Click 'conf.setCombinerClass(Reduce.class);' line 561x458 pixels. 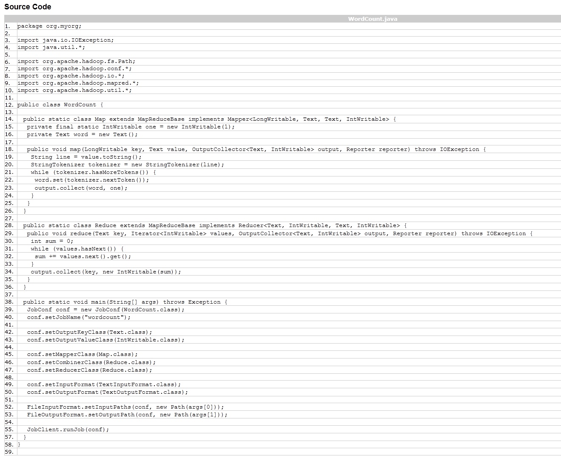pyautogui.click(x=91, y=362)
